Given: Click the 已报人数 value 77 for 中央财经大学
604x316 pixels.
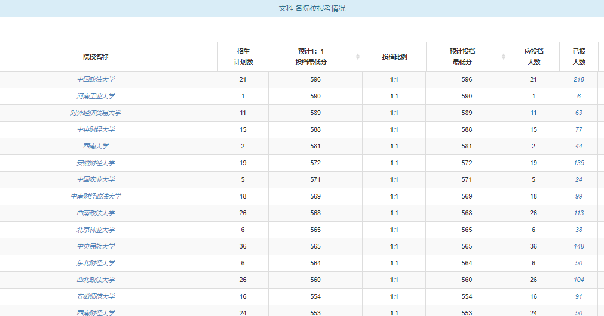Looking at the screenshot, I should pyautogui.click(x=578, y=129).
